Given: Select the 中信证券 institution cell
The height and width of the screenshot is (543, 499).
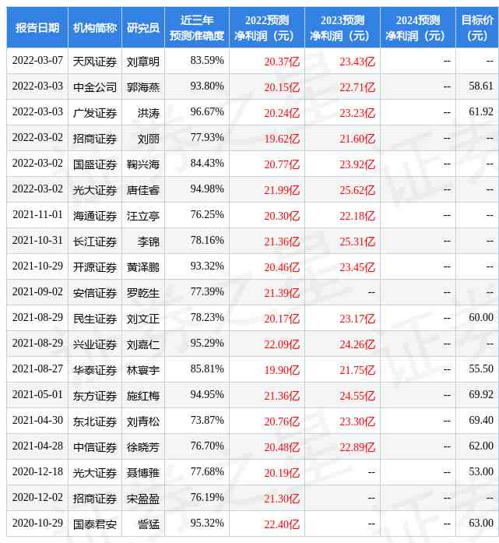Looking at the screenshot, I should pyautogui.click(x=95, y=447).
